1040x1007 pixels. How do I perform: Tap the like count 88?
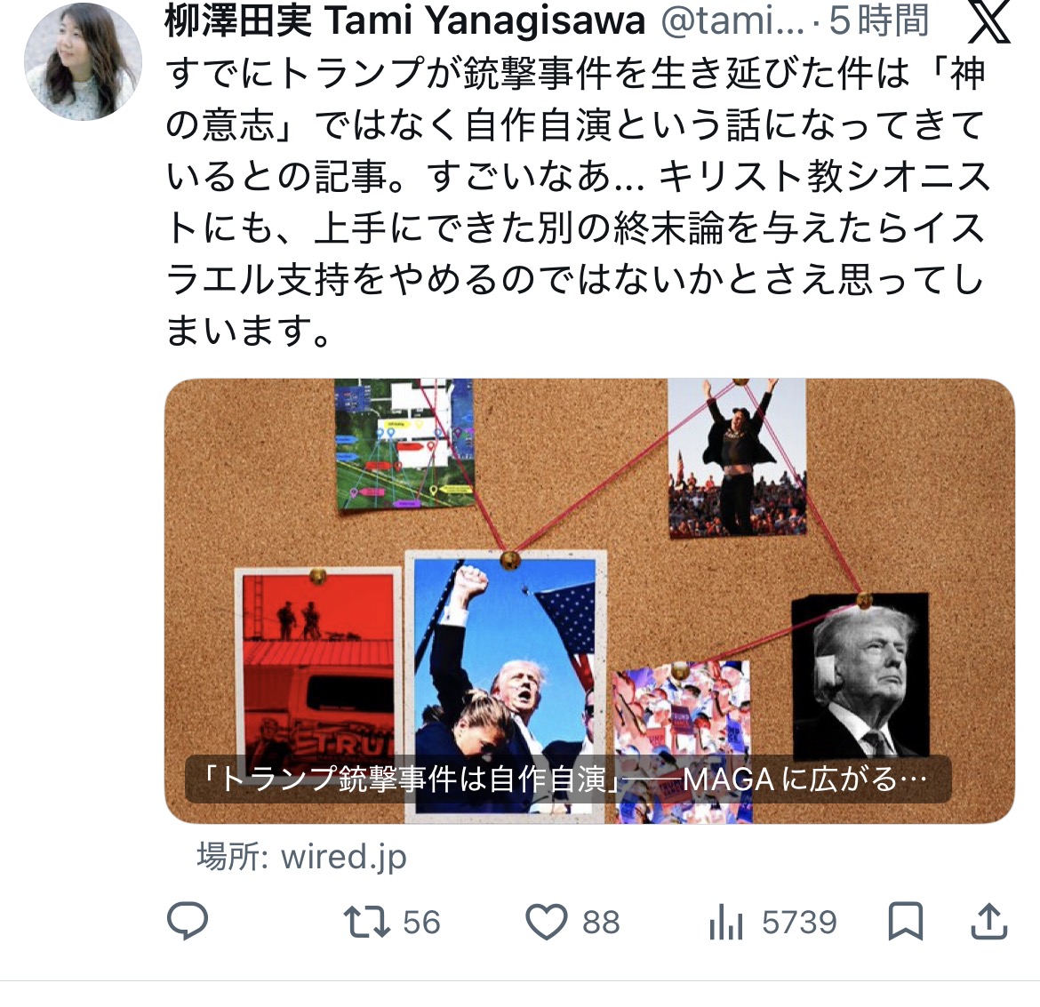coord(601,923)
